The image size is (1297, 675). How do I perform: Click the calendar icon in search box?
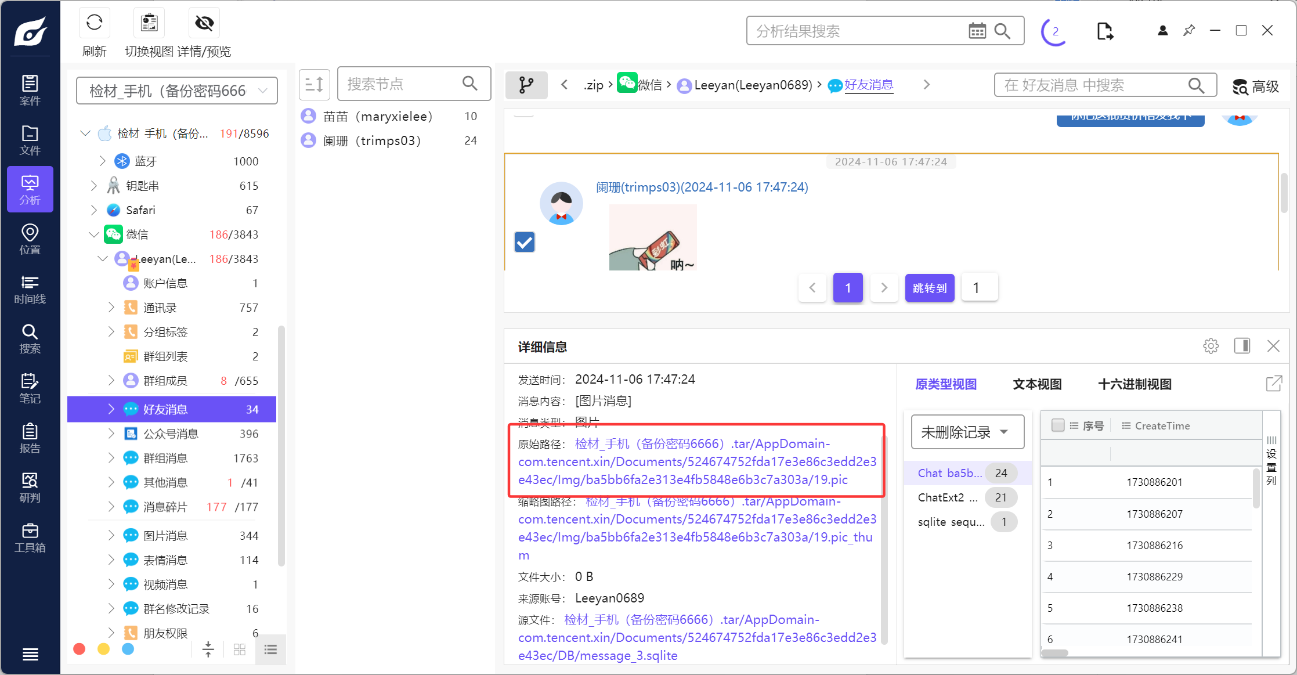point(977,31)
